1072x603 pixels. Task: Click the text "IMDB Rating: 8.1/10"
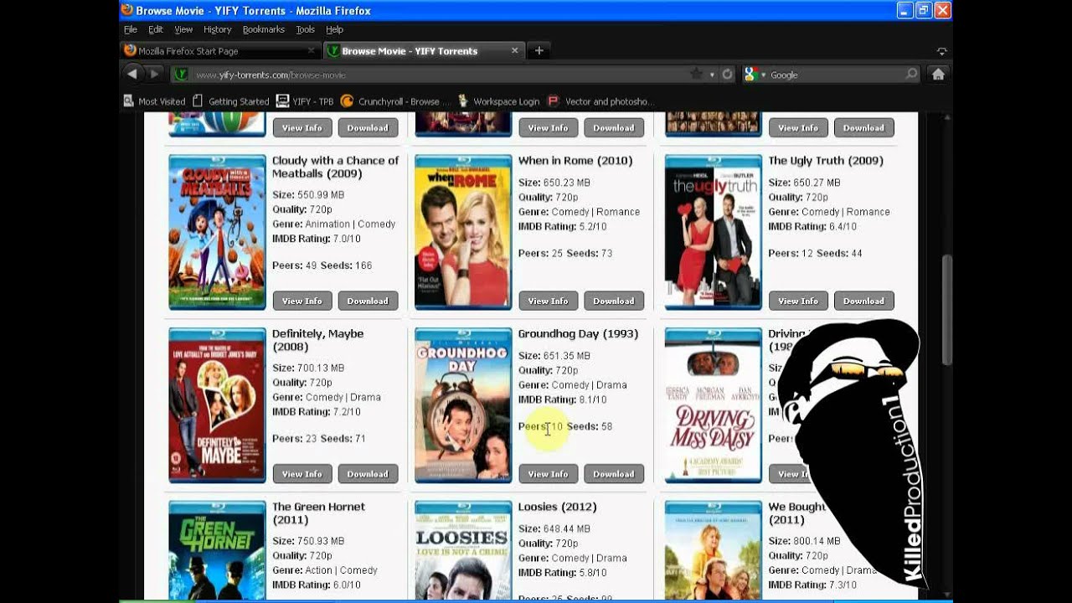(x=563, y=399)
